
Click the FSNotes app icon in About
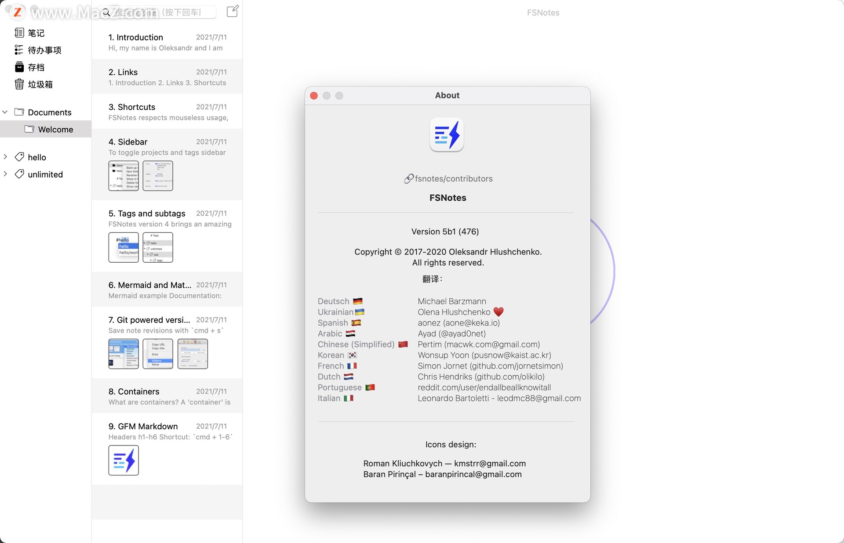(x=447, y=134)
